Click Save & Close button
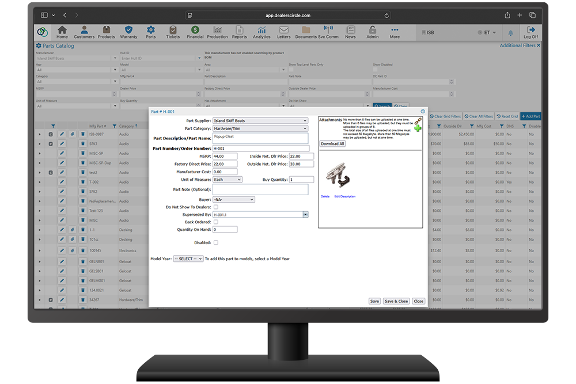Image resolution: width=576 pixels, height=384 pixels. pyautogui.click(x=396, y=302)
